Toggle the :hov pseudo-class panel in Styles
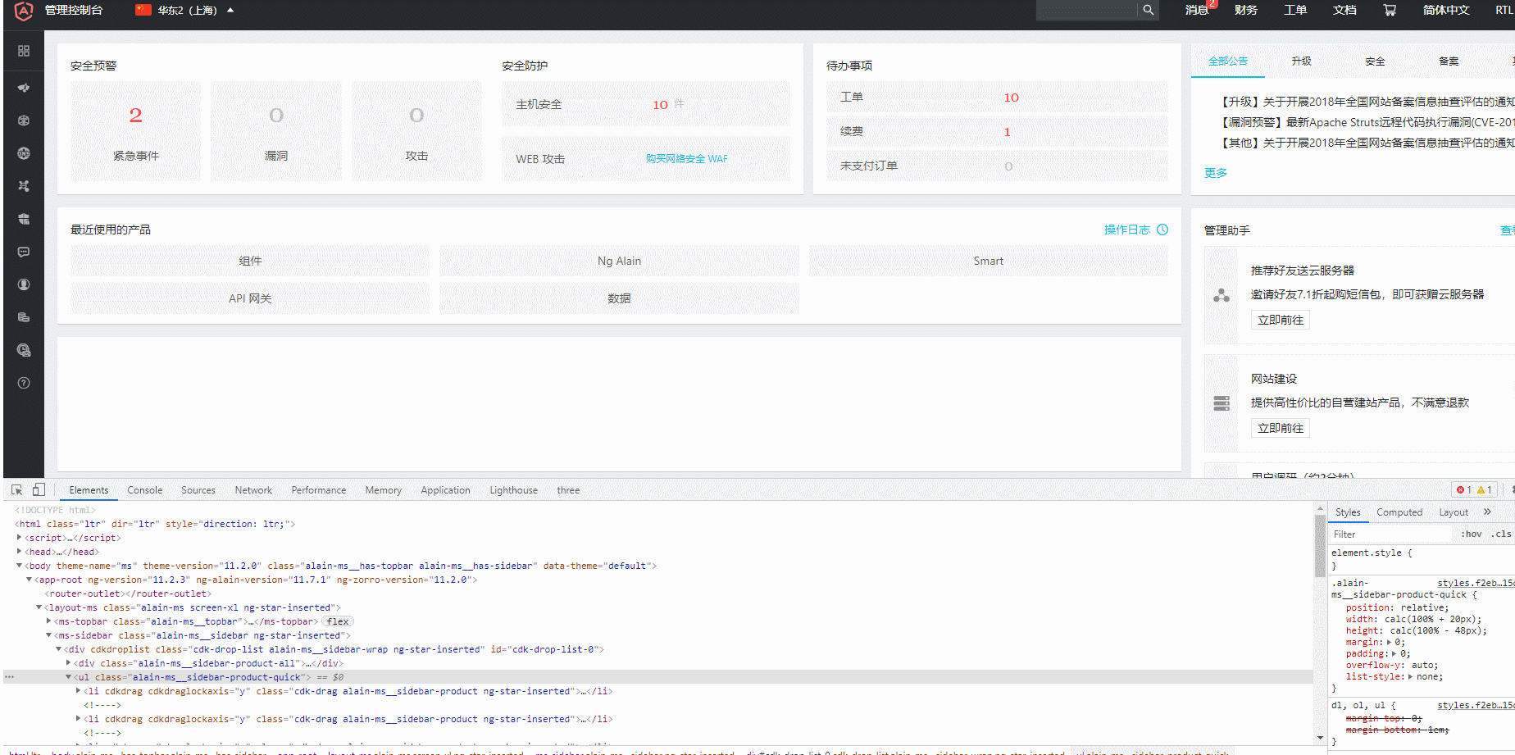The image size is (1515, 755). [x=1470, y=533]
